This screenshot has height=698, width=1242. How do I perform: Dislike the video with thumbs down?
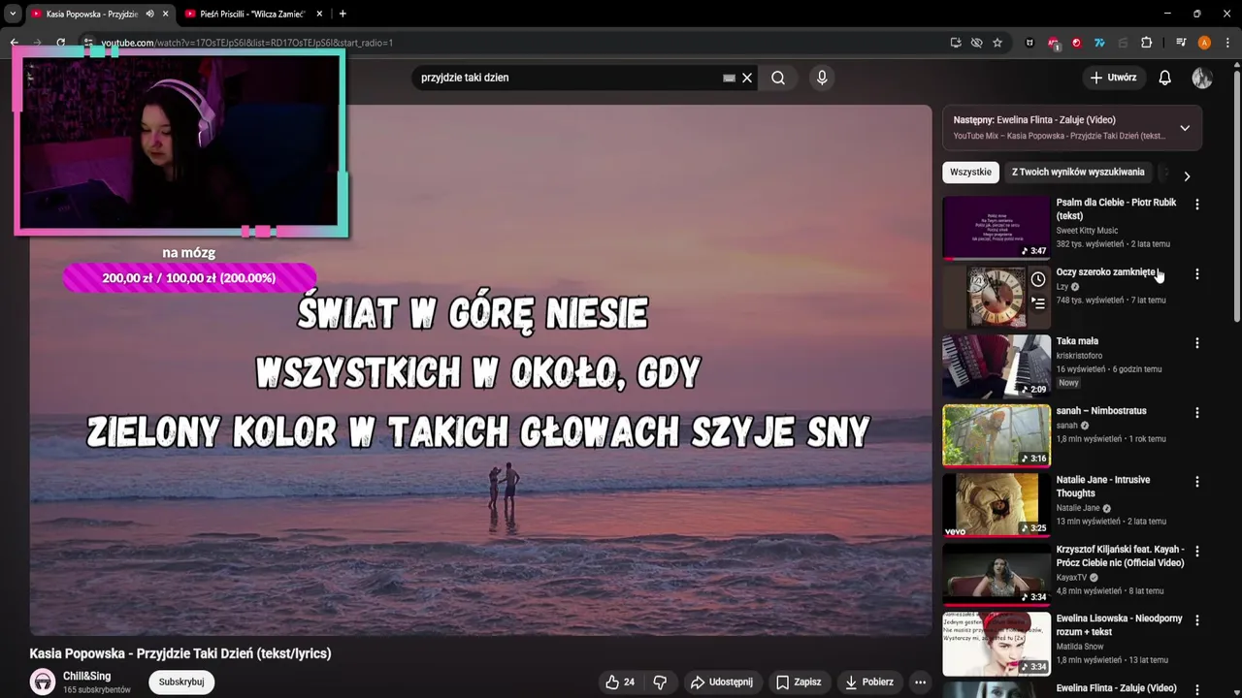tap(660, 682)
